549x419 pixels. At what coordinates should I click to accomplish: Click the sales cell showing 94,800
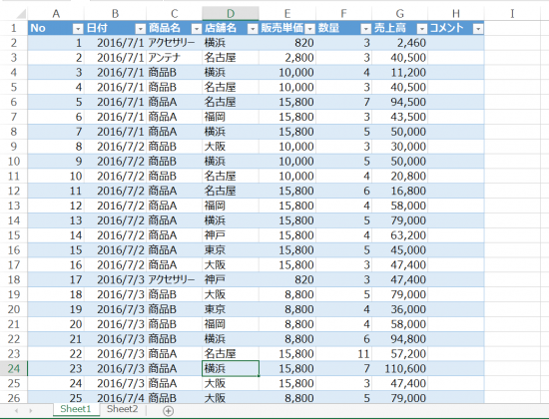tap(399, 339)
